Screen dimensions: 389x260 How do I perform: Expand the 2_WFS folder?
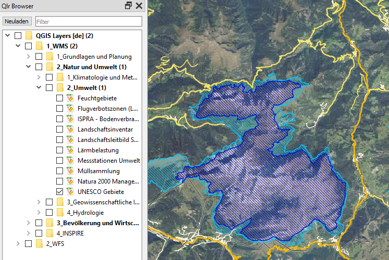(x=18, y=244)
